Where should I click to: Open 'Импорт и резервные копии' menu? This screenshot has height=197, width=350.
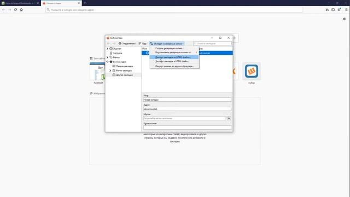[x=167, y=44]
